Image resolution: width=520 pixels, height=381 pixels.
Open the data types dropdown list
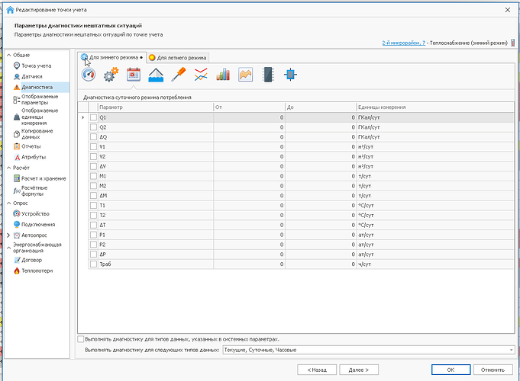click(x=510, y=350)
